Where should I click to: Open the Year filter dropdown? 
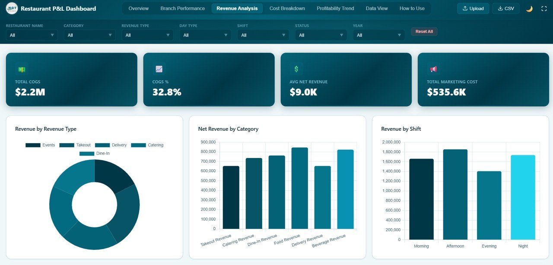click(378, 35)
